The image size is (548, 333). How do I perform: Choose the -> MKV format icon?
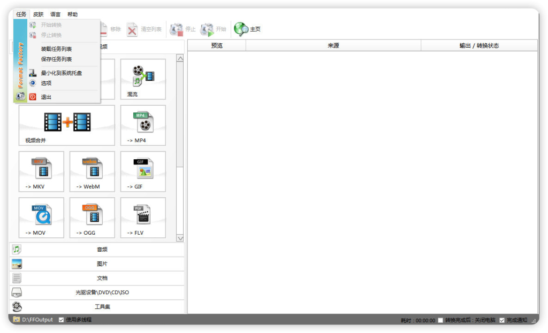coord(41,171)
